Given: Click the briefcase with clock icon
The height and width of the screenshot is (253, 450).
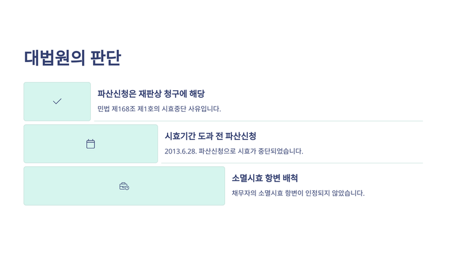Looking at the screenshot, I should click(x=124, y=186).
